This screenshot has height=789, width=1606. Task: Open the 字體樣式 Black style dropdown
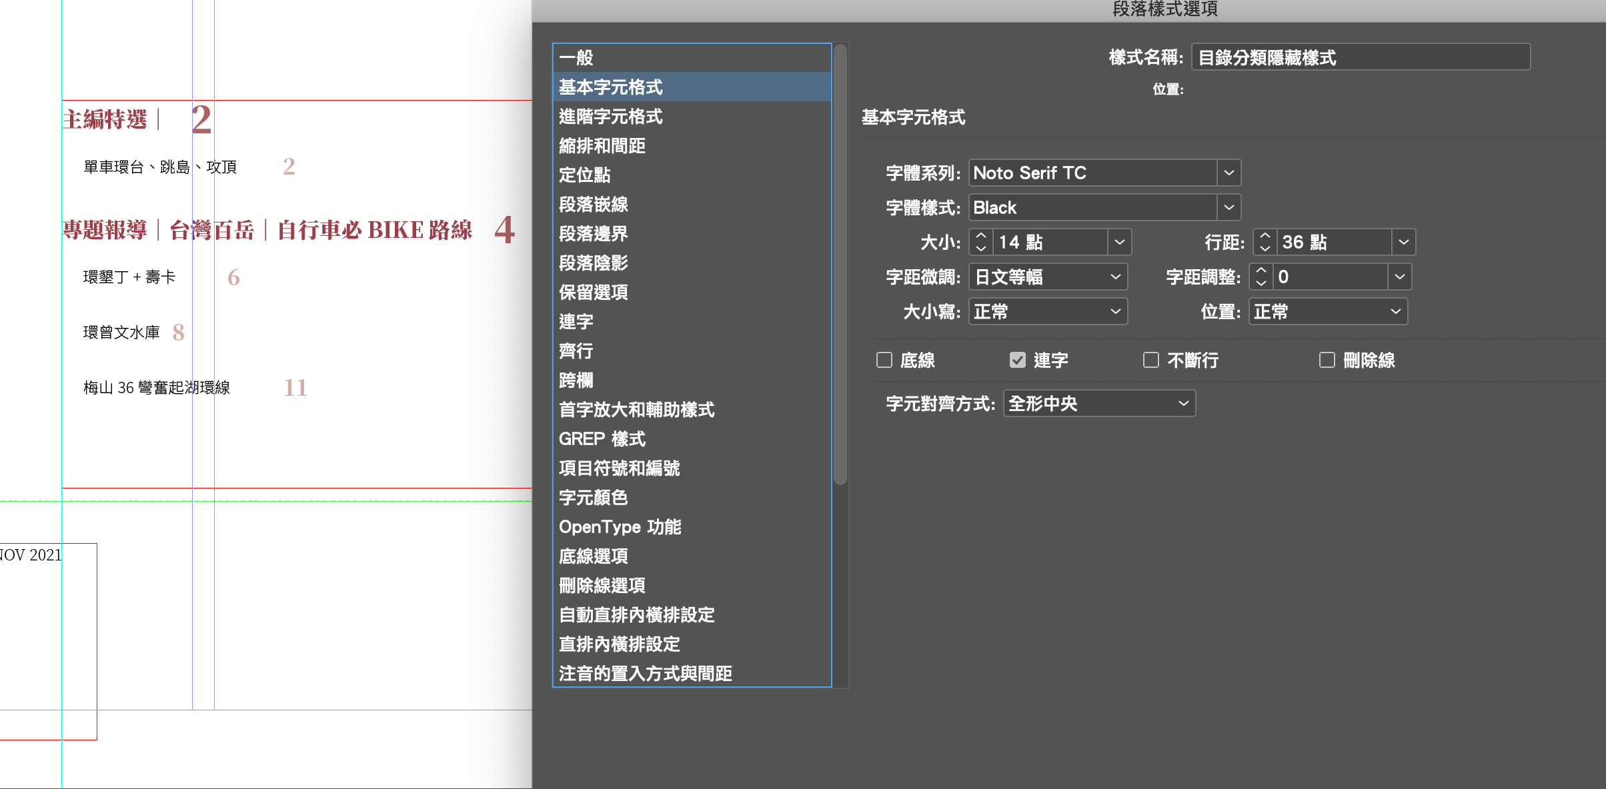[x=1229, y=207]
